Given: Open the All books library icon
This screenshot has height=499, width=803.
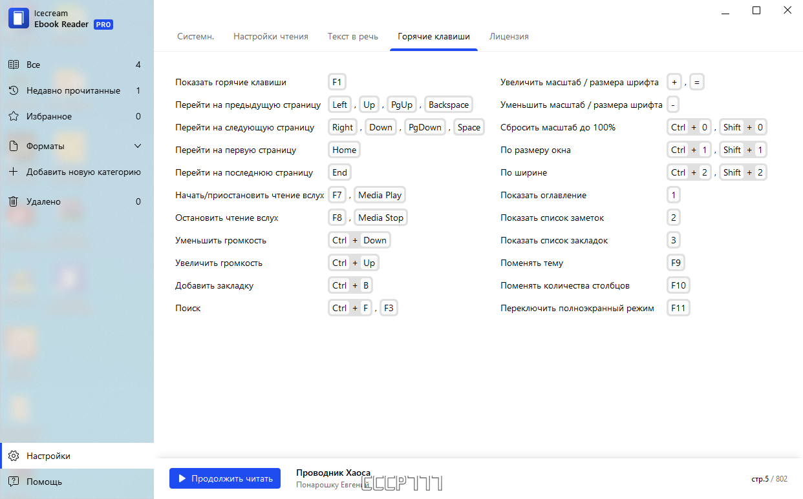Looking at the screenshot, I should tap(13, 65).
